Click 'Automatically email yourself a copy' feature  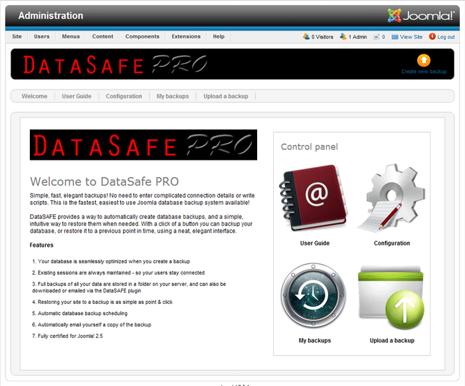click(x=92, y=325)
